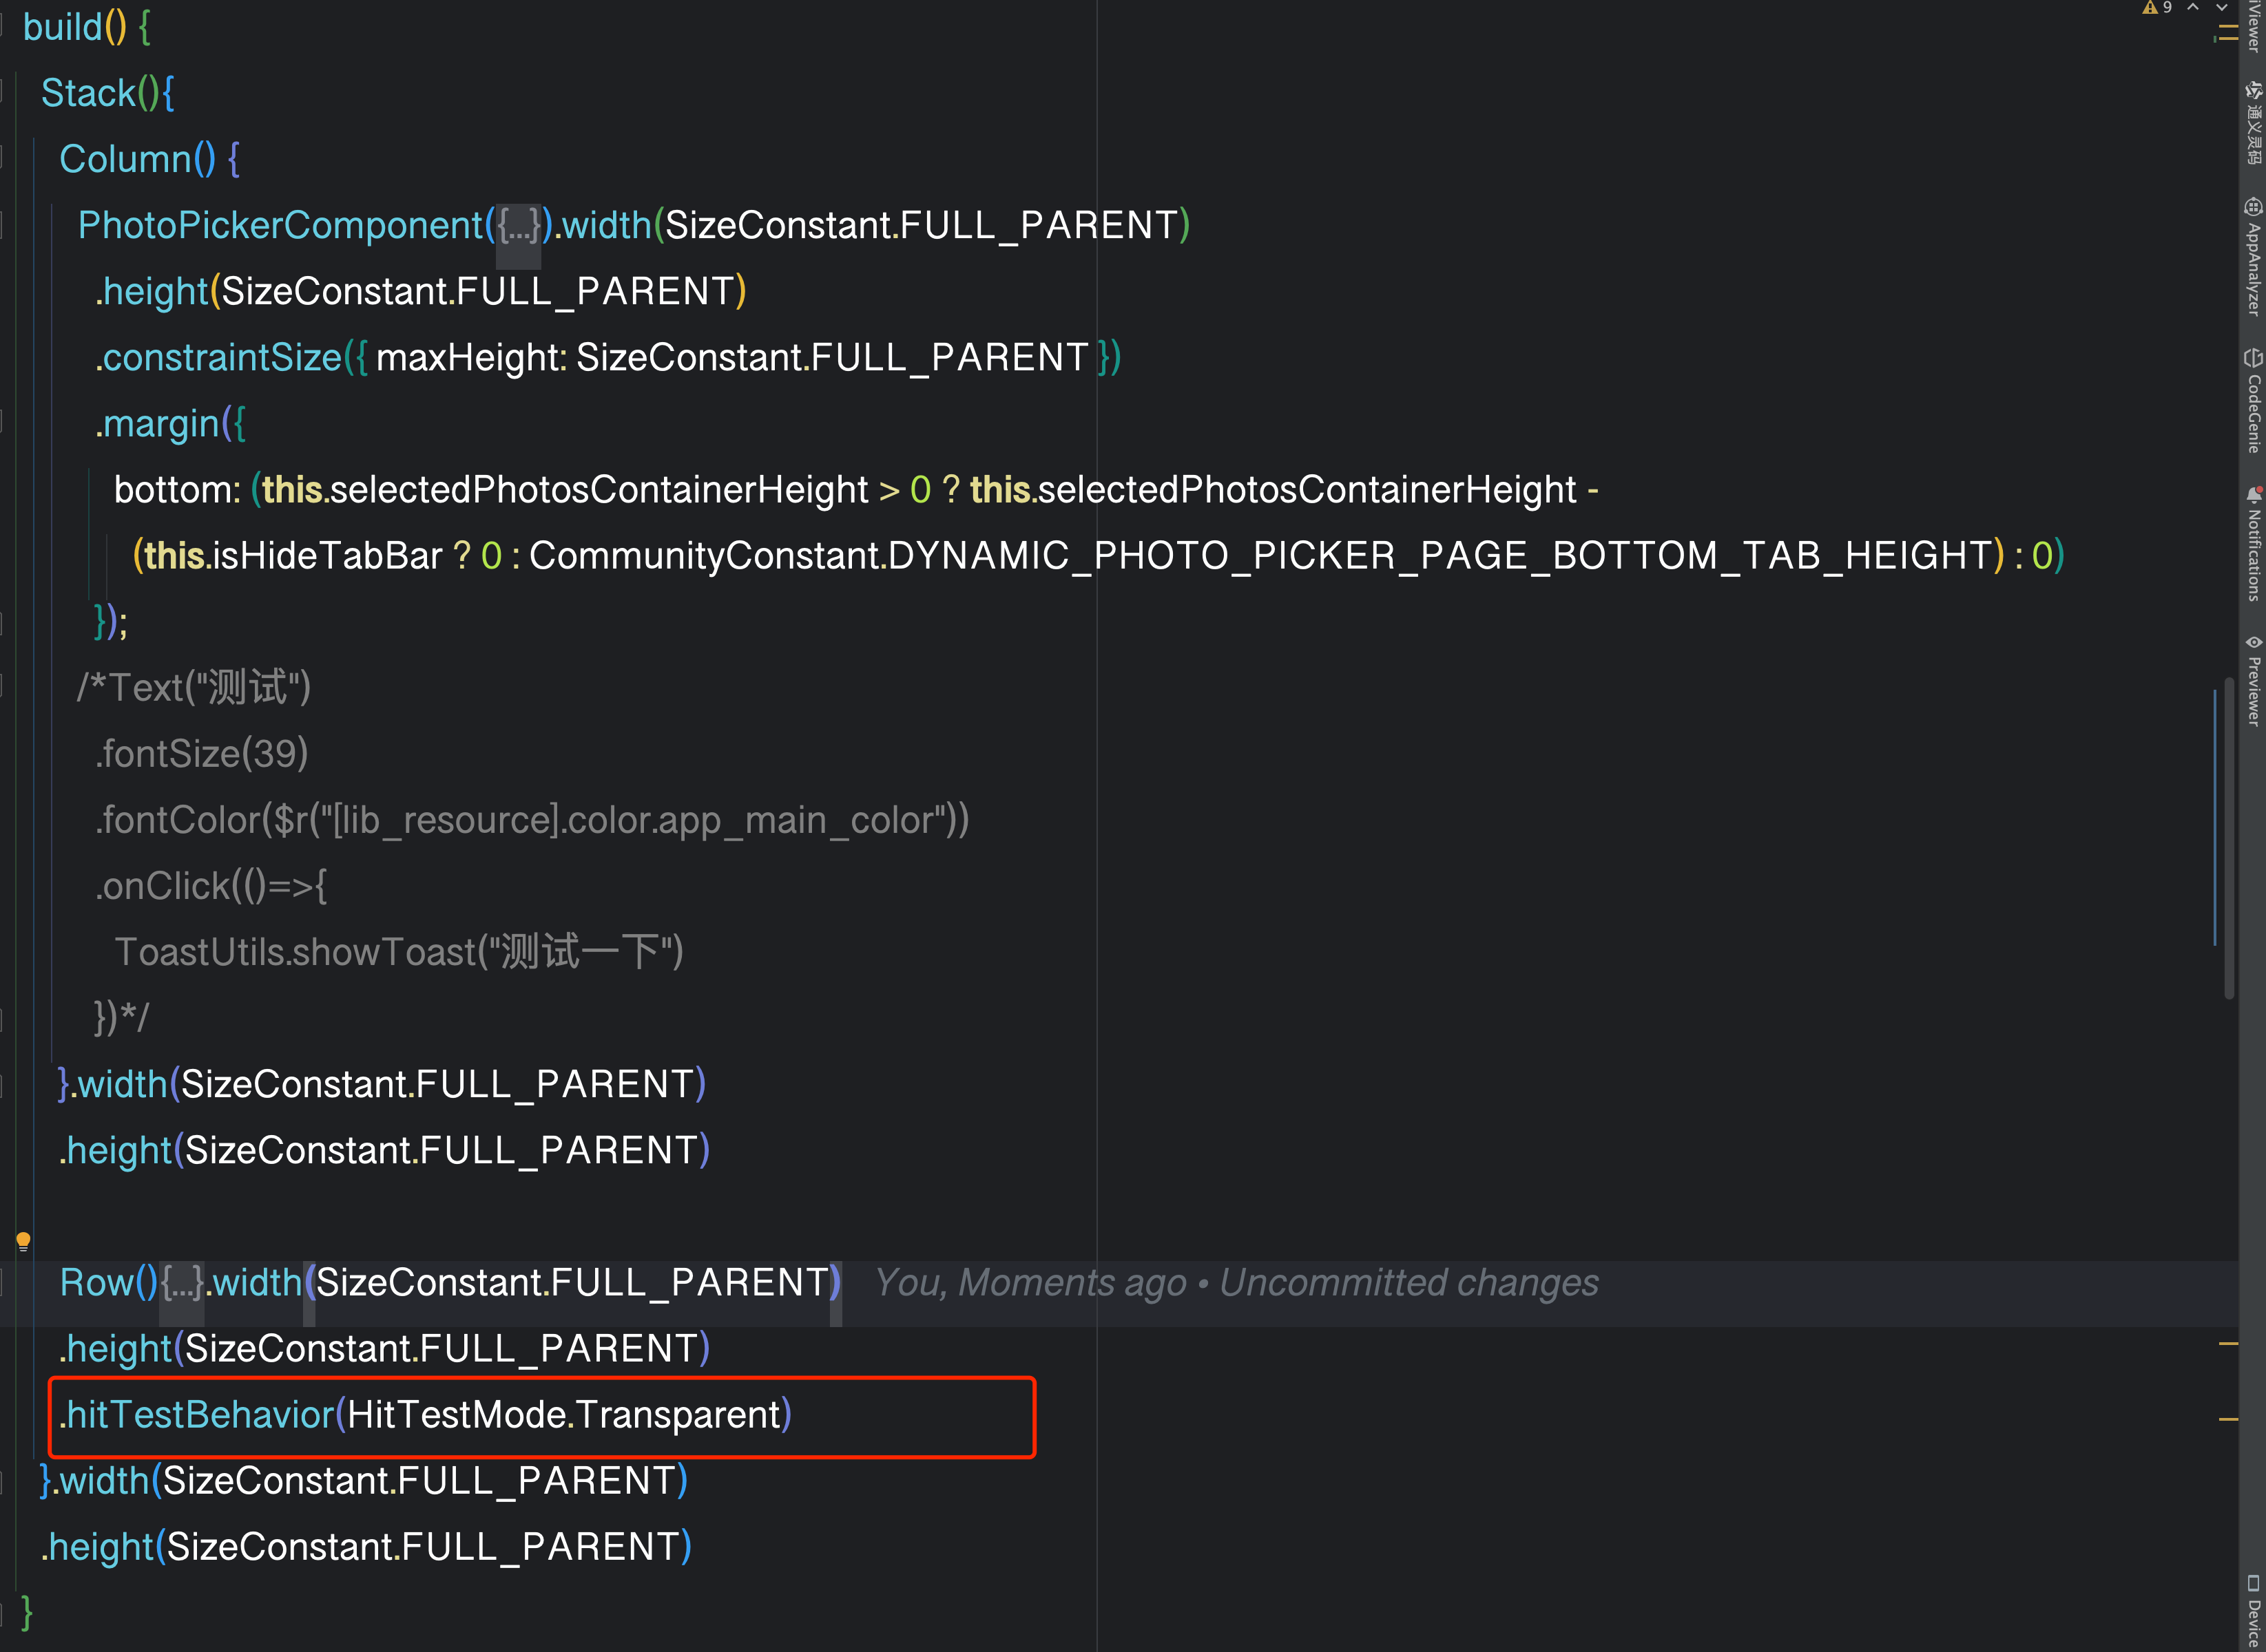2266x1652 pixels.
Task: Jump to previous highlighted problem arrow
Action: [2193, 8]
